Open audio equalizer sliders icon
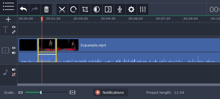The width and height of the screenshot is (220, 99). tap(143, 9)
